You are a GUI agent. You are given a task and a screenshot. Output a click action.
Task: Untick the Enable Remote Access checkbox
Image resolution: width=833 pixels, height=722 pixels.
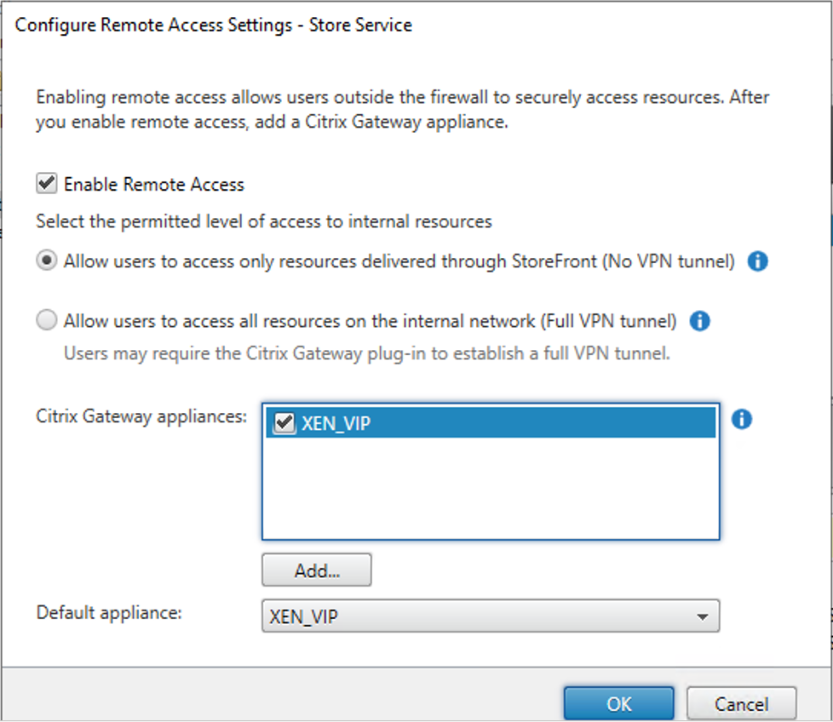47,184
